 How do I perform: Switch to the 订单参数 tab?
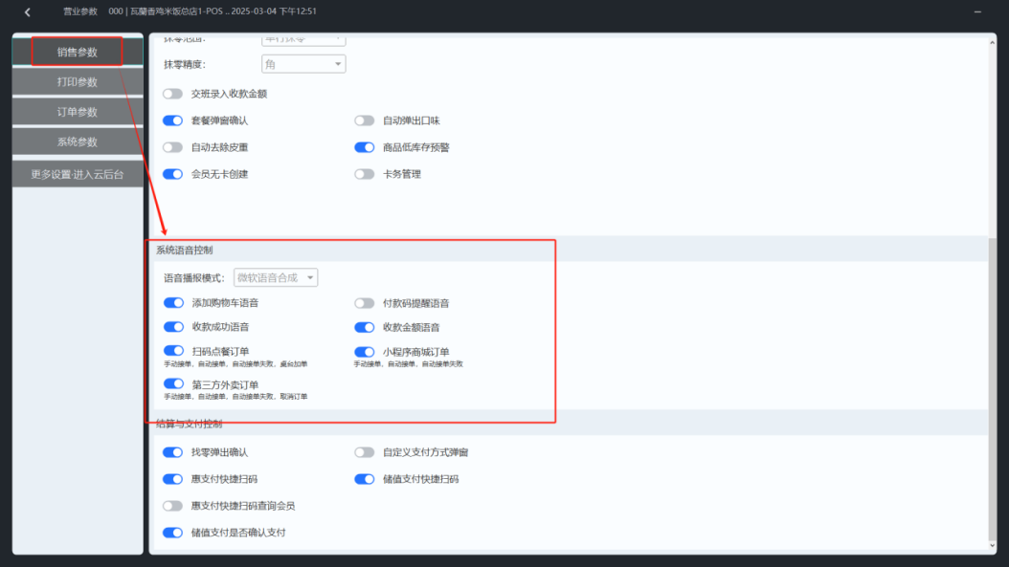pyautogui.click(x=78, y=112)
